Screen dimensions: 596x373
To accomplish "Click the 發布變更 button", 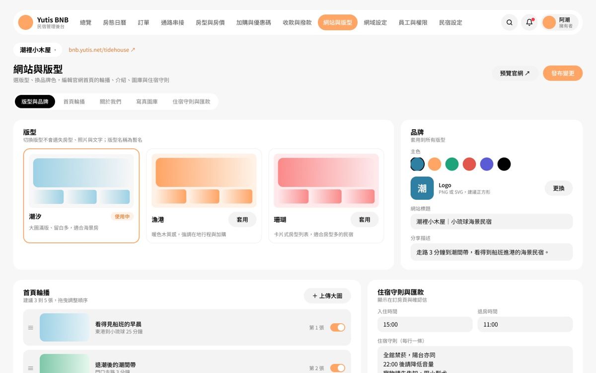I will click(x=563, y=73).
